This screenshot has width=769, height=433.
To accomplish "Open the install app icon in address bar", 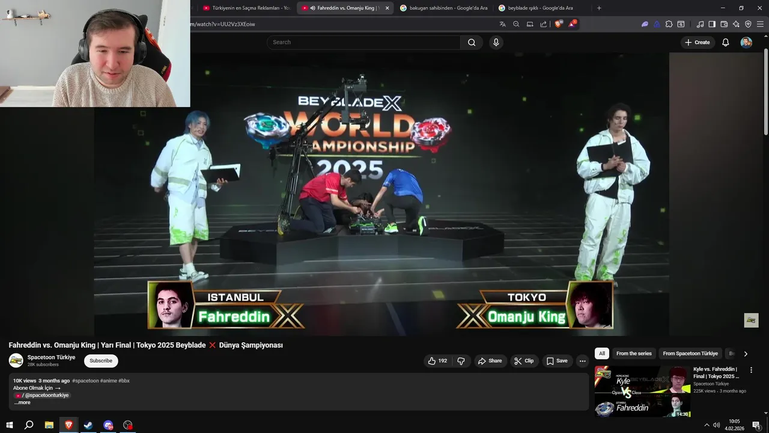I will pyautogui.click(x=530, y=24).
